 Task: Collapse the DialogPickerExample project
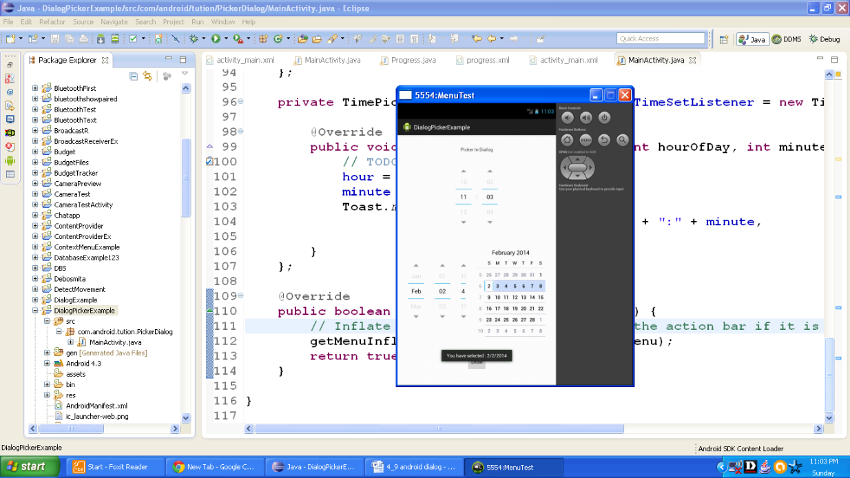point(35,311)
